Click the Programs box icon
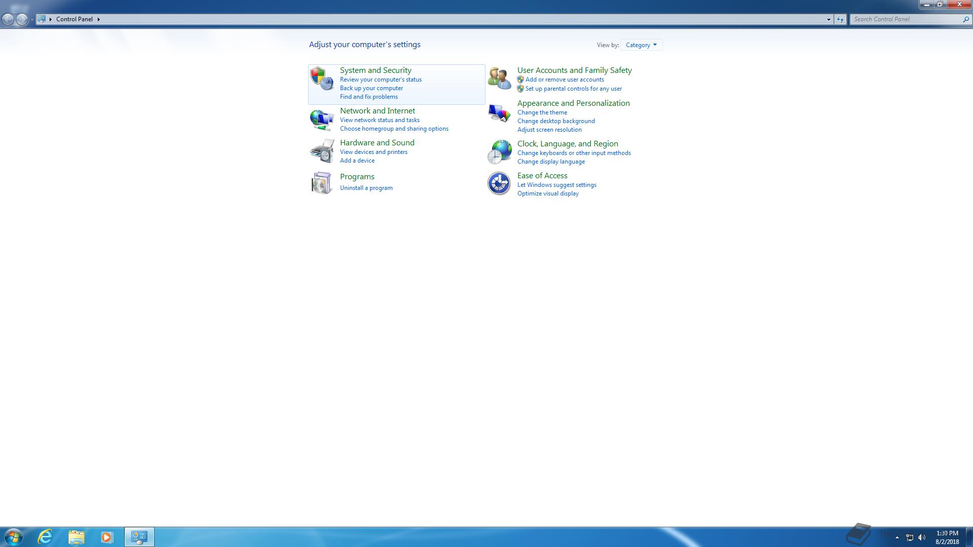Viewport: 973px width, 547px height. pyautogui.click(x=322, y=183)
